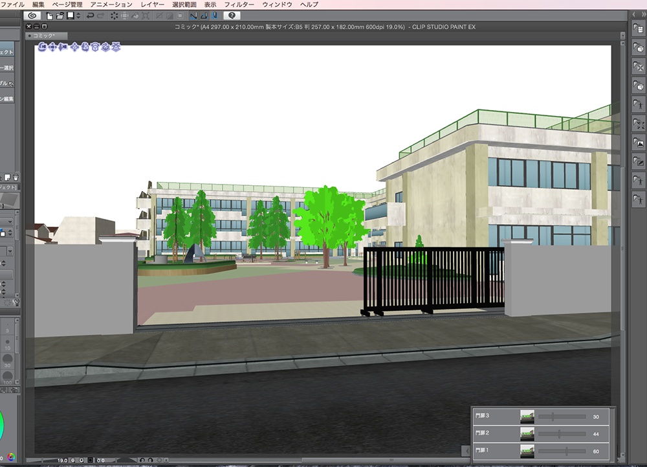Open the アニメーション menu
The height and width of the screenshot is (467, 647).
tap(111, 5)
